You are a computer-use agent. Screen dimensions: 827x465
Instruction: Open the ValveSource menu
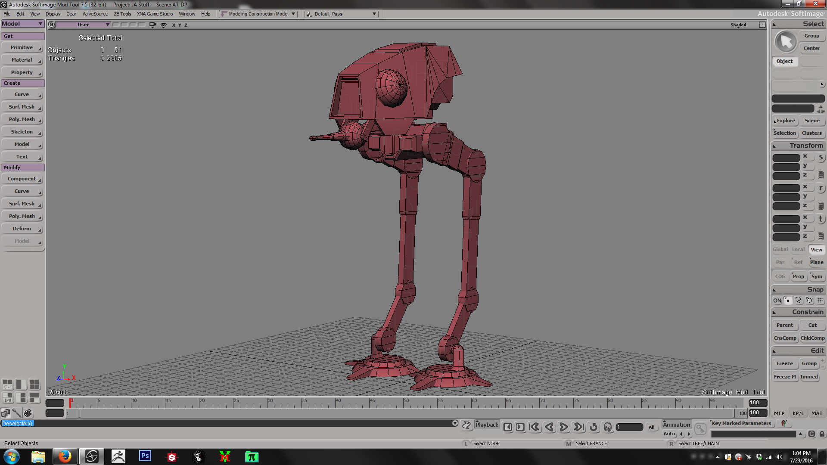pyautogui.click(x=95, y=14)
